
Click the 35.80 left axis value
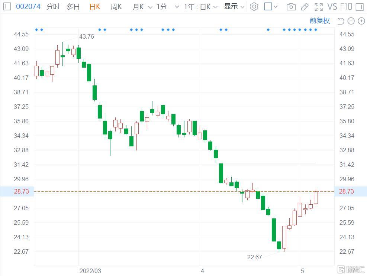pos(21,121)
